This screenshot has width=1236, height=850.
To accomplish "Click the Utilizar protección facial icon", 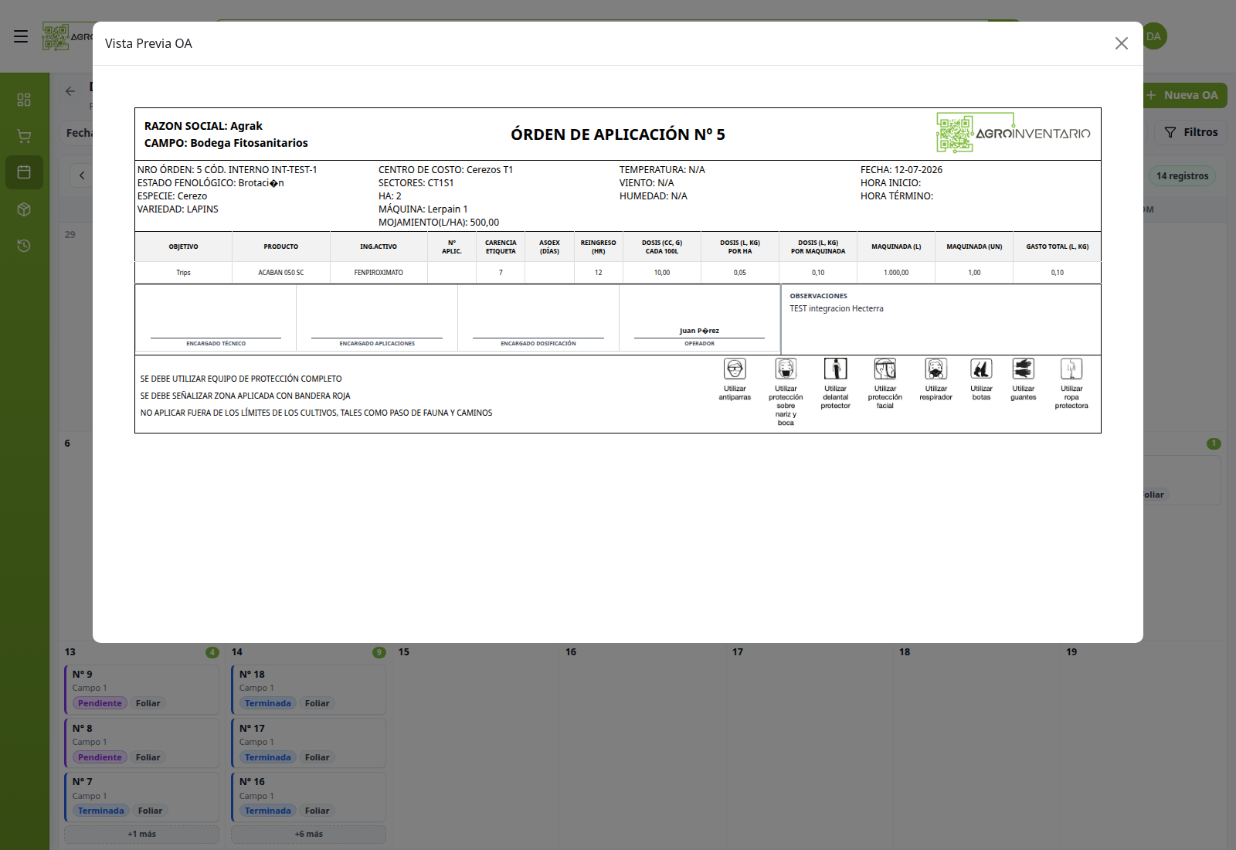I will [885, 369].
